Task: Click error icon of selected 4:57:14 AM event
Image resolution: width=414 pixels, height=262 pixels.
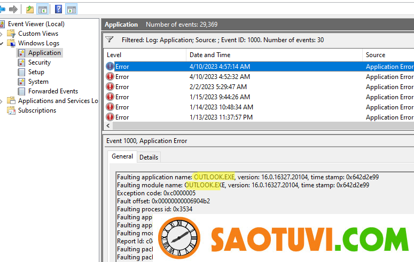Action: point(110,66)
